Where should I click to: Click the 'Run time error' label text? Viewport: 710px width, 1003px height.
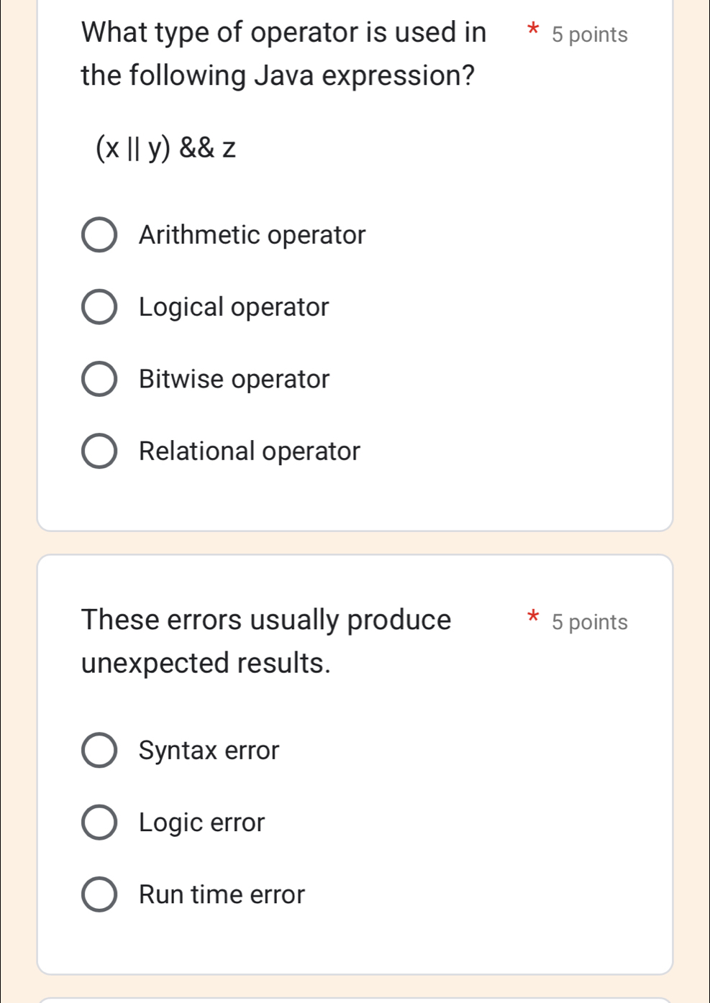coord(222,894)
